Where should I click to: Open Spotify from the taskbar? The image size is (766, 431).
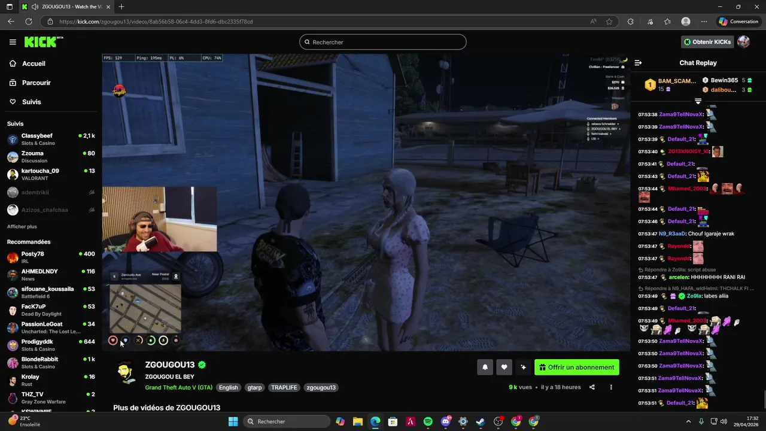pyautogui.click(x=428, y=421)
